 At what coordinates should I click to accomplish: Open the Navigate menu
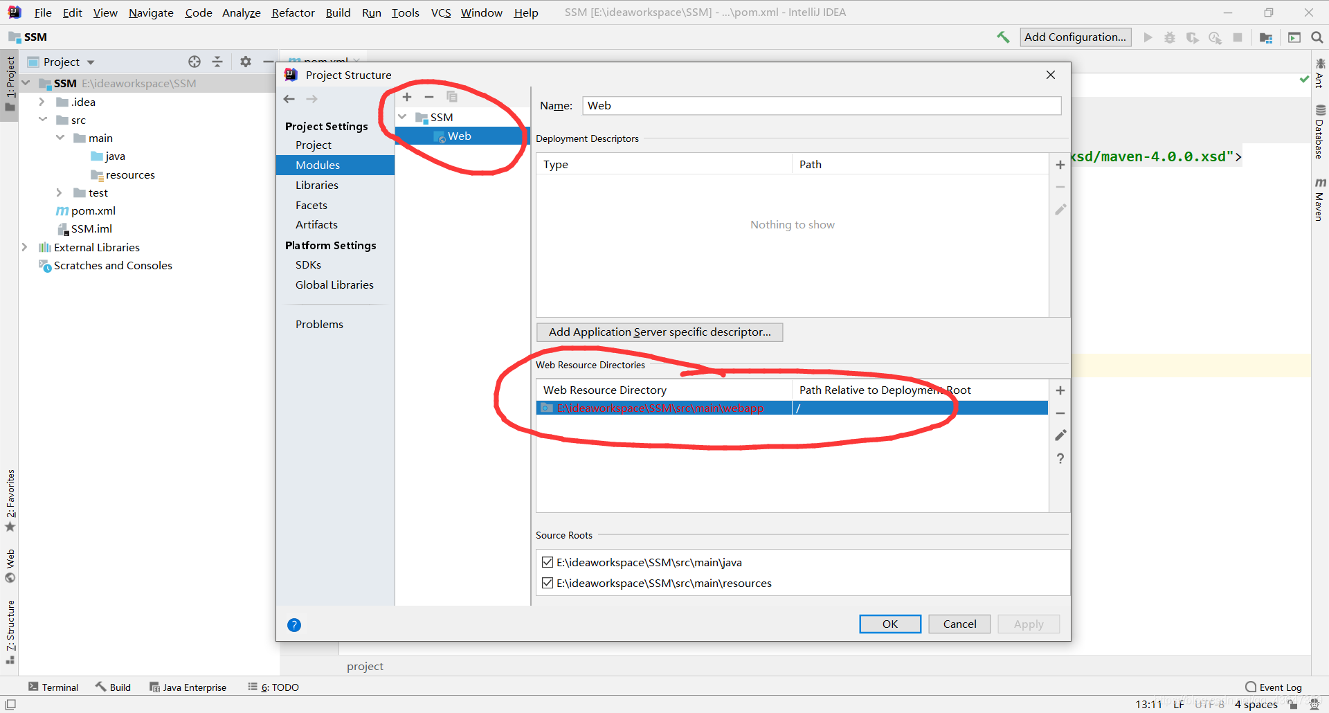pos(151,12)
